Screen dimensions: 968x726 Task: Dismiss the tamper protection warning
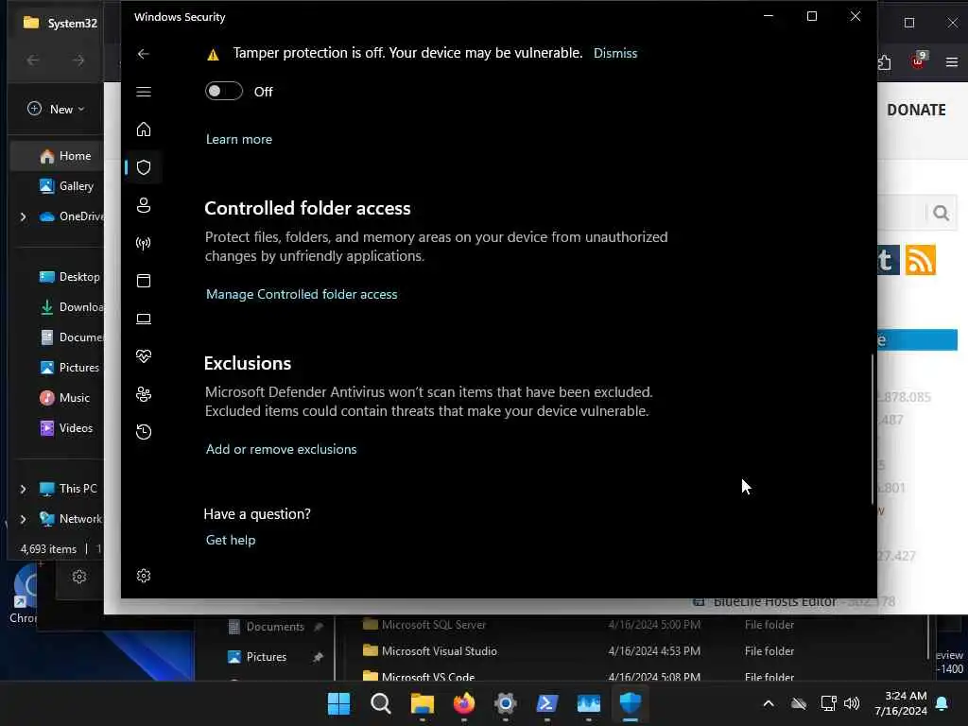[614, 53]
